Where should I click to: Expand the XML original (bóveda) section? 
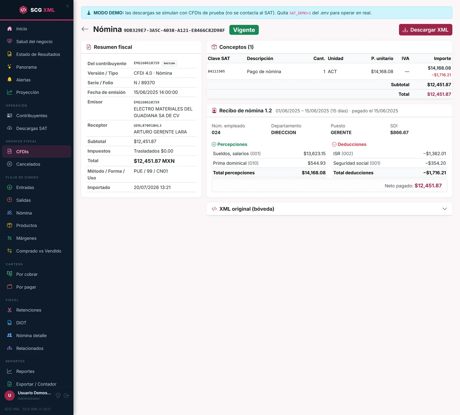(329, 209)
